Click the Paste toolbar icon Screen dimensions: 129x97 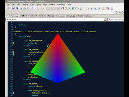pos(28,8)
